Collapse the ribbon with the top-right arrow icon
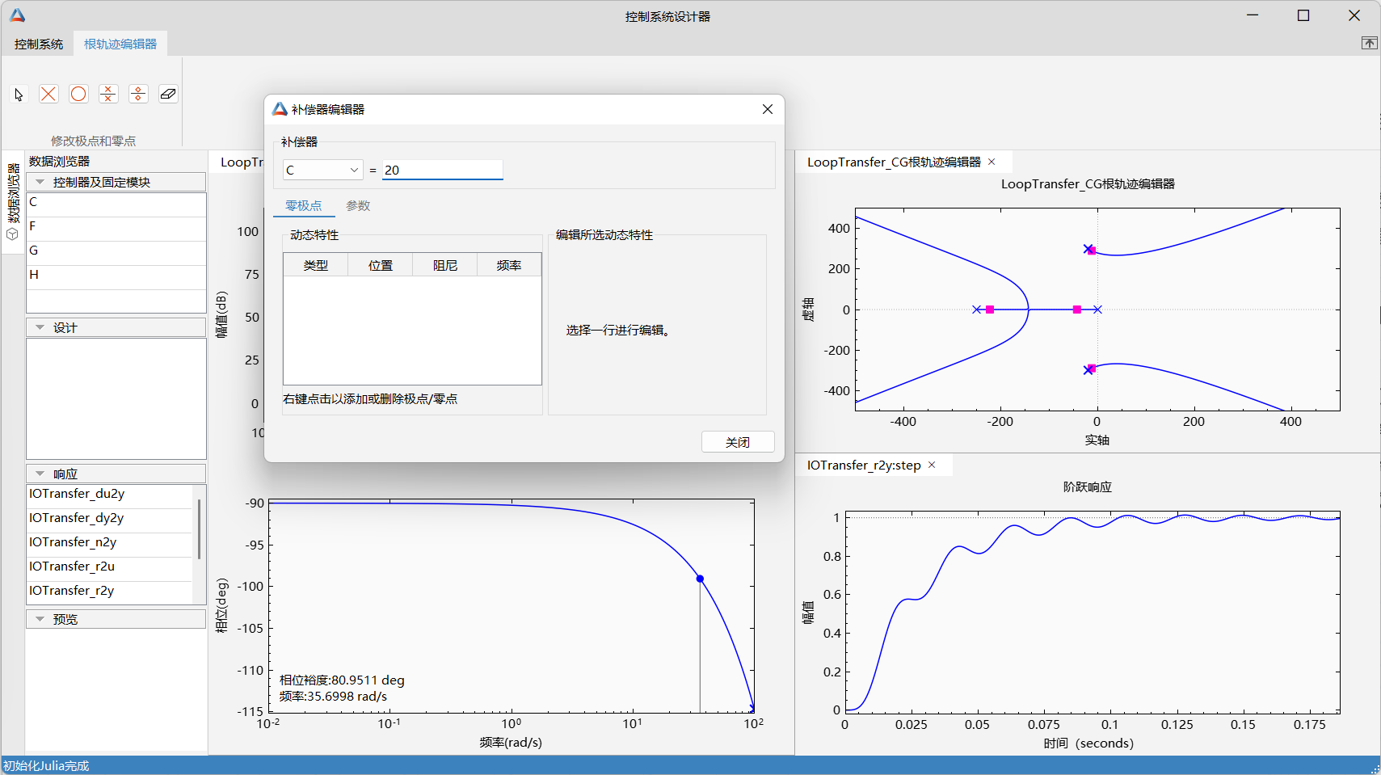The image size is (1381, 775). click(1369, 43)
